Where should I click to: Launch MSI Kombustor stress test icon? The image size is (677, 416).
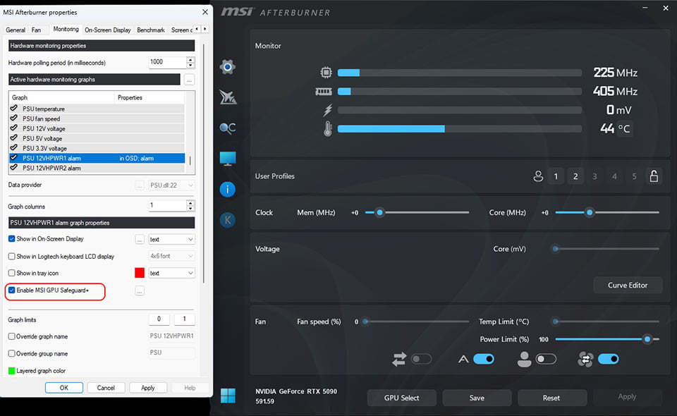[x=227, y=97]
